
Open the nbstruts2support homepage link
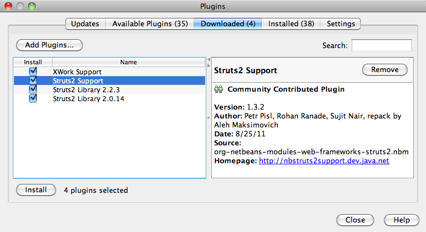pyautogui.click(x=324, y=161)
